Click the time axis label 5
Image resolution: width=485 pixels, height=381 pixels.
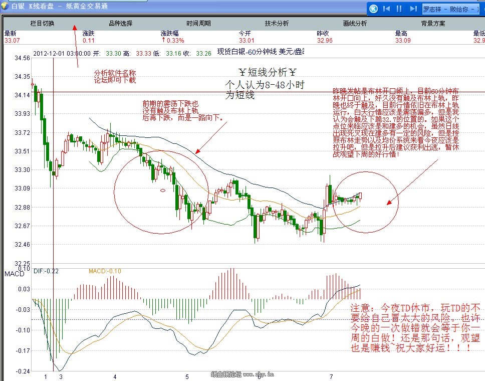(x=187, y=376)
